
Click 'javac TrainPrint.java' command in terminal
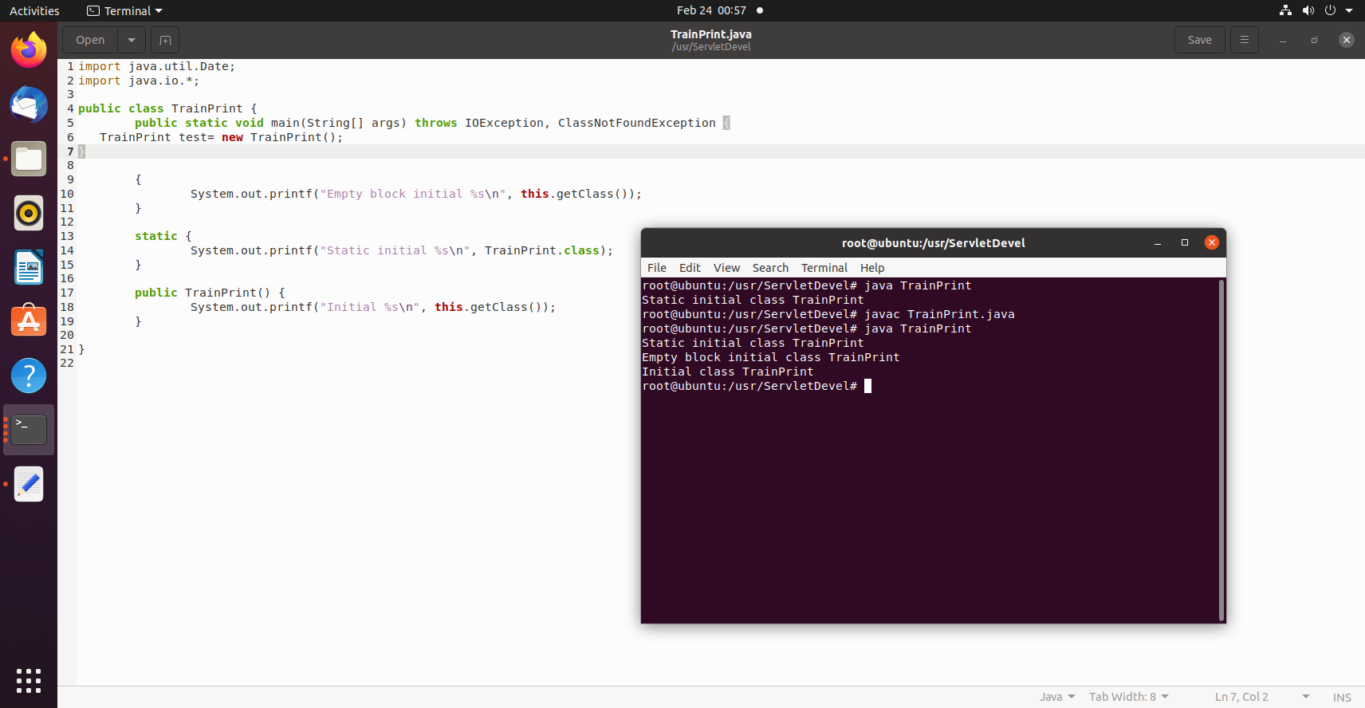[x=939, y=314]
